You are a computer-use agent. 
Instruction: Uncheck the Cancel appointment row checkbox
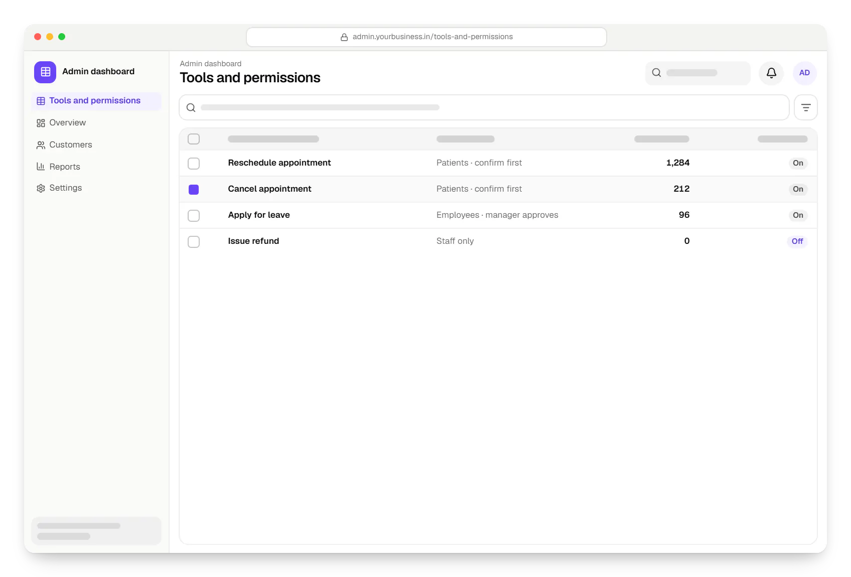[x=194, y=190]
